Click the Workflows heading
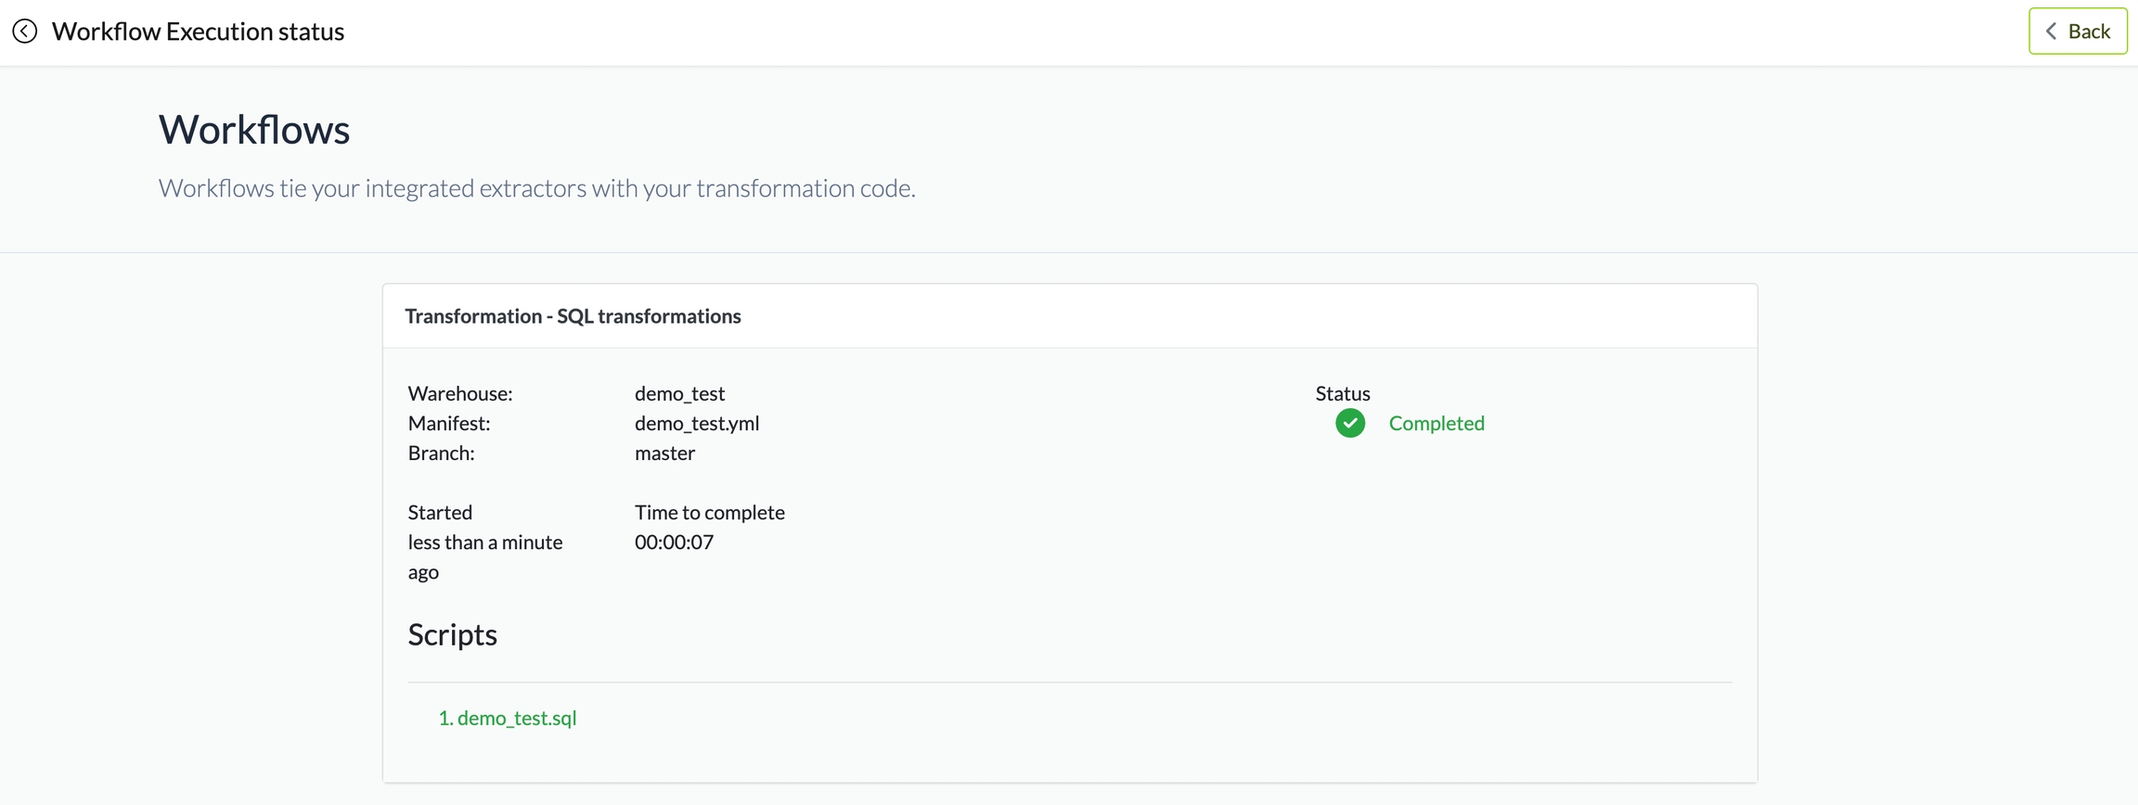 click(x=254, y=129)
